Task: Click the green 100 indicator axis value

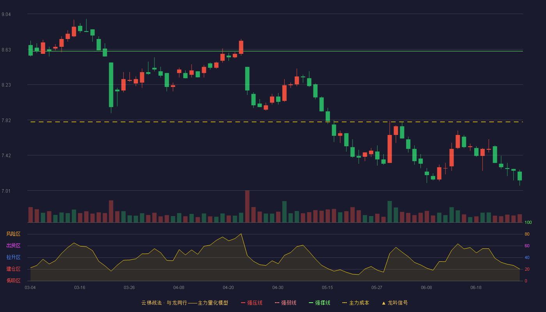Action: click(528, 222)
